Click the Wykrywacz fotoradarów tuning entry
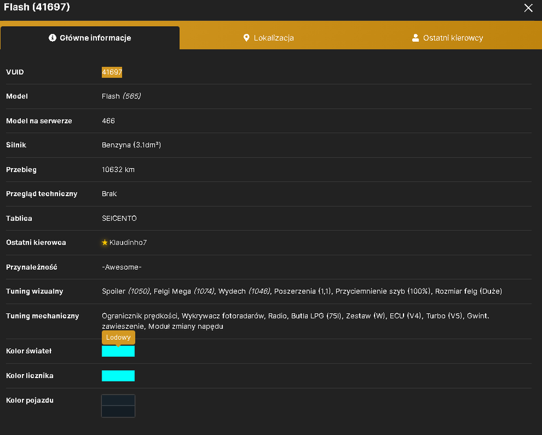Viewport: 542px width, 435px height. (x=223, y=316)
